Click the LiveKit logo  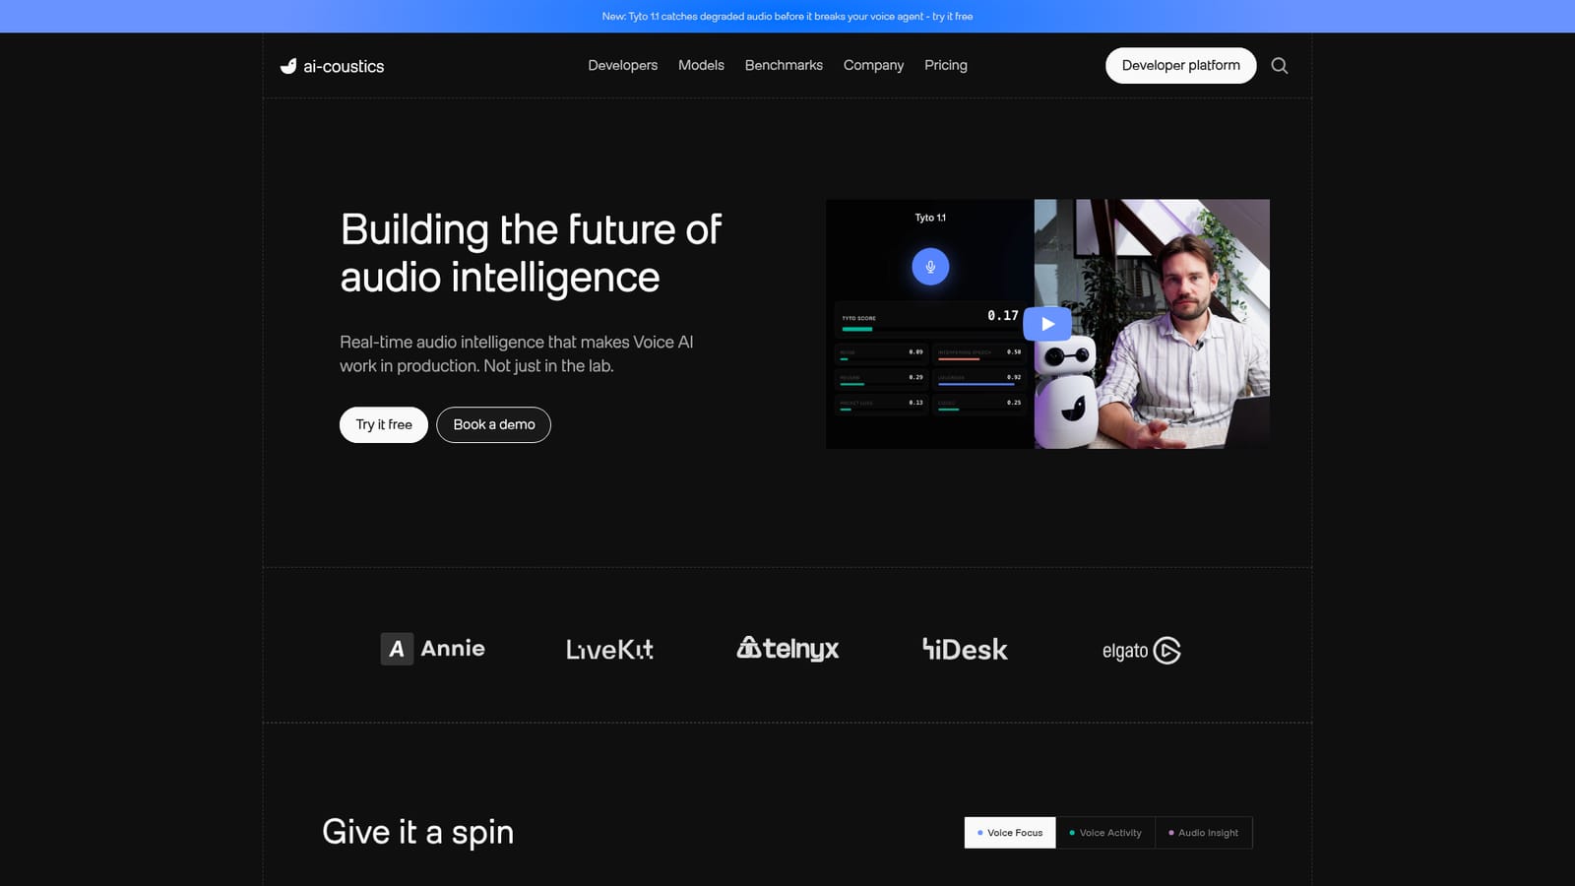click(609, 650)
